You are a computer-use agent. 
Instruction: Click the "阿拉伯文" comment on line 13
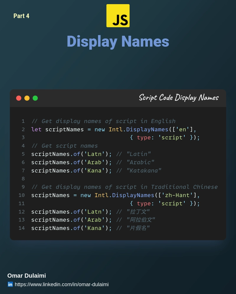[140, 220]
